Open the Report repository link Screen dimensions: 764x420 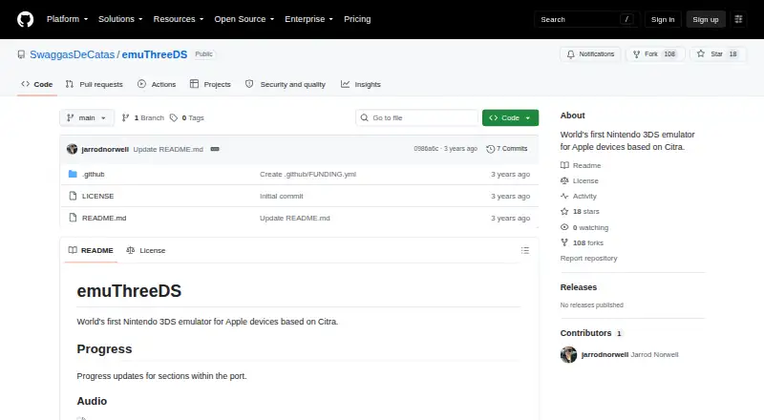(588, 259)
